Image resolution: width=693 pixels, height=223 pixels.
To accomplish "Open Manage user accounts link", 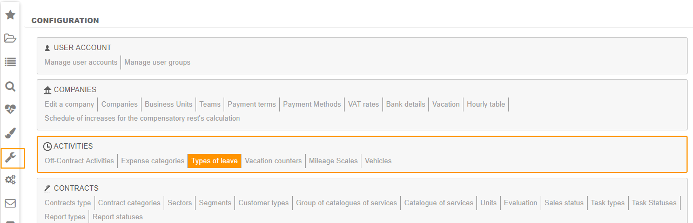I will pyautogui.click(x=81, y=62).
